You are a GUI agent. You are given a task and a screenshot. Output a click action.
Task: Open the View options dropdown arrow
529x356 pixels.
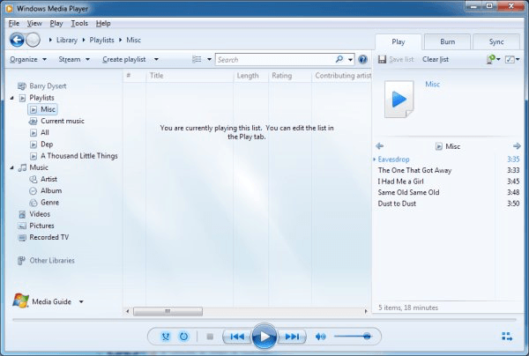(x=209, y=59)
